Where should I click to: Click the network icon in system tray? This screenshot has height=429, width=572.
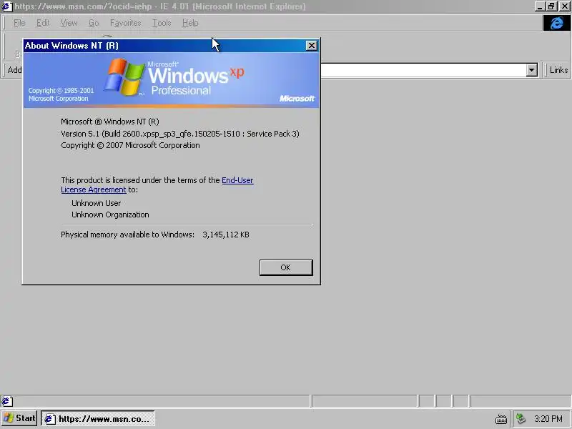coord(521,419)
